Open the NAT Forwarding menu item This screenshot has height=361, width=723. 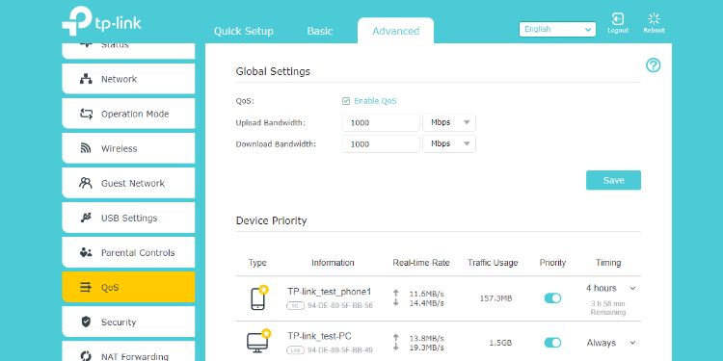pyautogui.click(x=128, y=351)
